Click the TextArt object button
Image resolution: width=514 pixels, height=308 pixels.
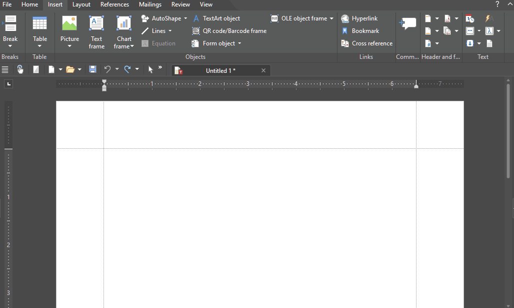tap(216, 18)
